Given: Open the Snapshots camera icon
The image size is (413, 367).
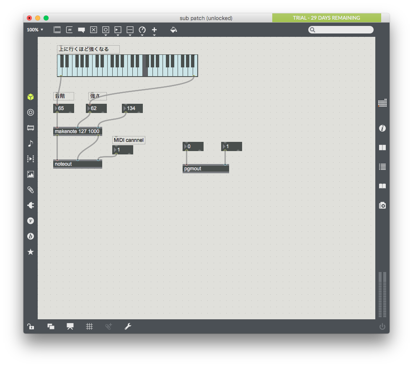Looking at the screenshot, I should [382, 205].
